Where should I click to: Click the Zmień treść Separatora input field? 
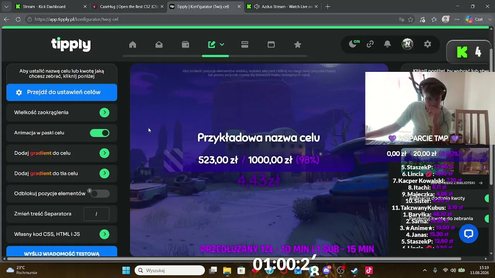coord(96,214)
